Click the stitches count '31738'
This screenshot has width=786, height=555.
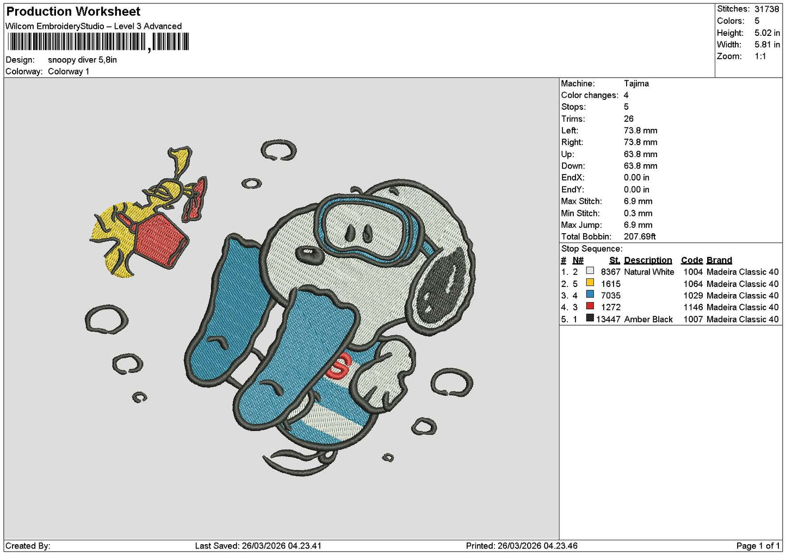pyautogui.click(x=767, y=9)
